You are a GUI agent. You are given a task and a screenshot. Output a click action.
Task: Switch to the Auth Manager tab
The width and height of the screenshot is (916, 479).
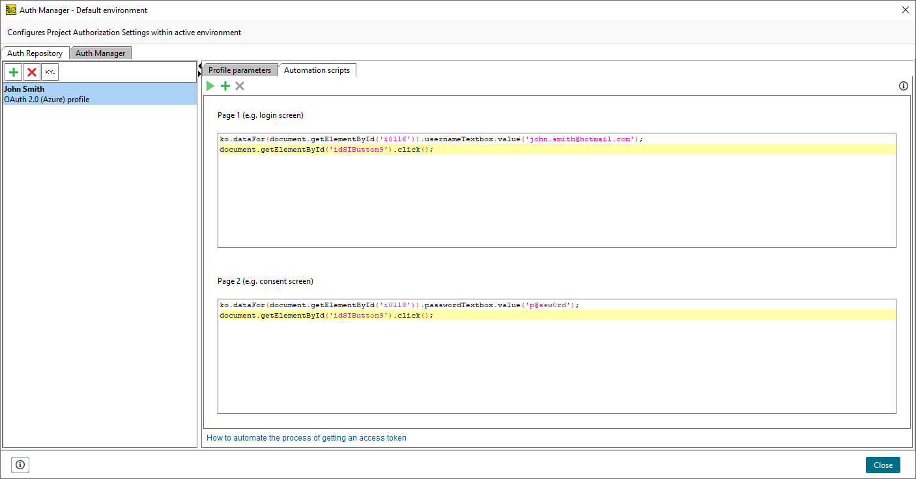point(100,53)
